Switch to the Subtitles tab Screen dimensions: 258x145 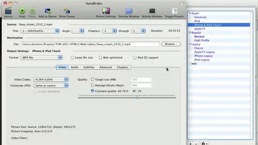(89, 67)
